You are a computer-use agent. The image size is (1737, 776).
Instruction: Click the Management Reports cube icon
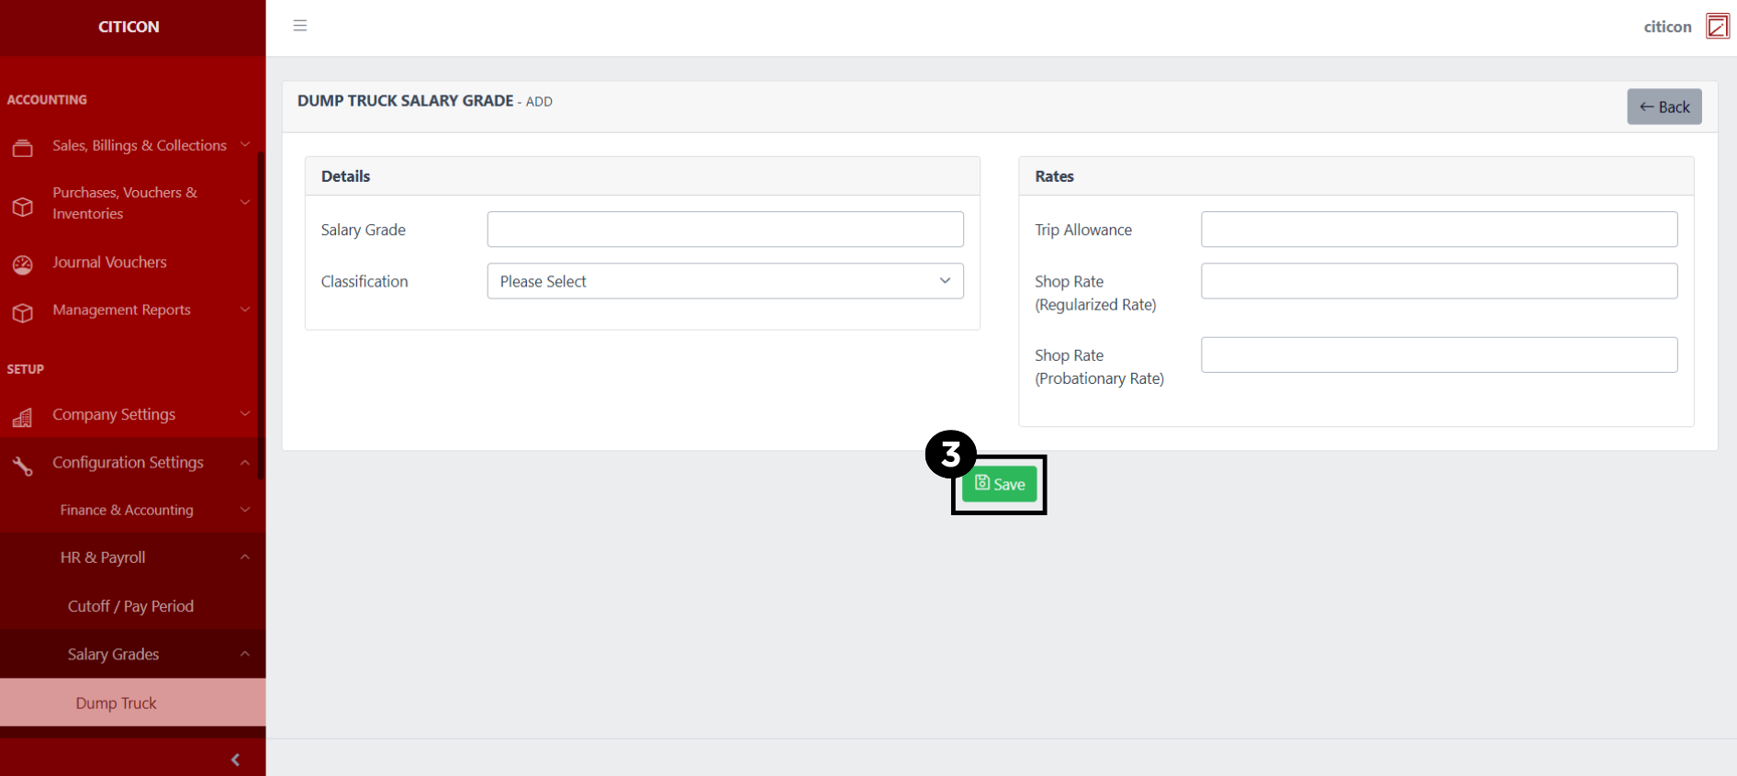23,312
